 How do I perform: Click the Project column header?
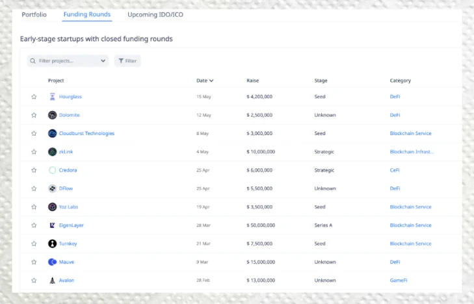pyautogui.click(x=56, y=81)
